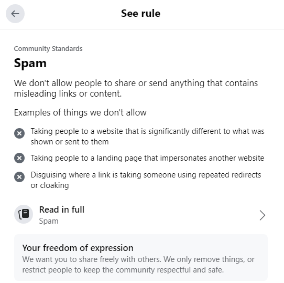284x283 pixels.
Task: Click the back arrow button
Action: (x=15, y=14)
